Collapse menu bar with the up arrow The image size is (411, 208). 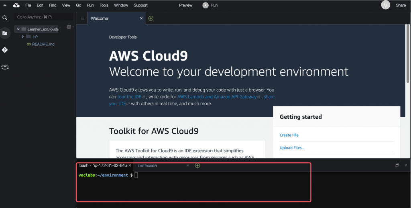(x=5, y=5)
